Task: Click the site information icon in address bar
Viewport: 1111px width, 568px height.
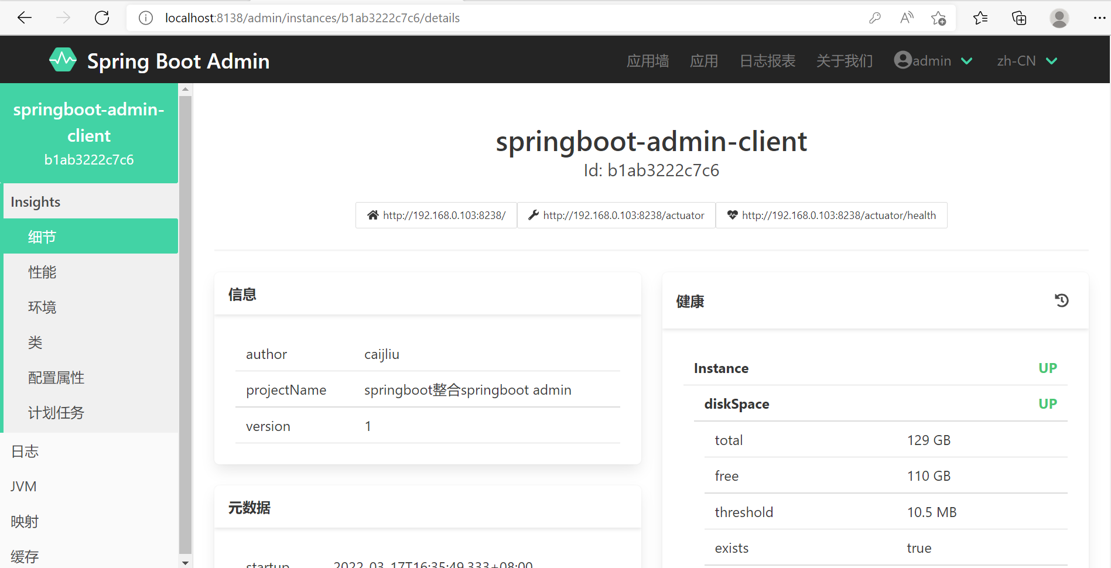Action: click(x=146, y=18)
